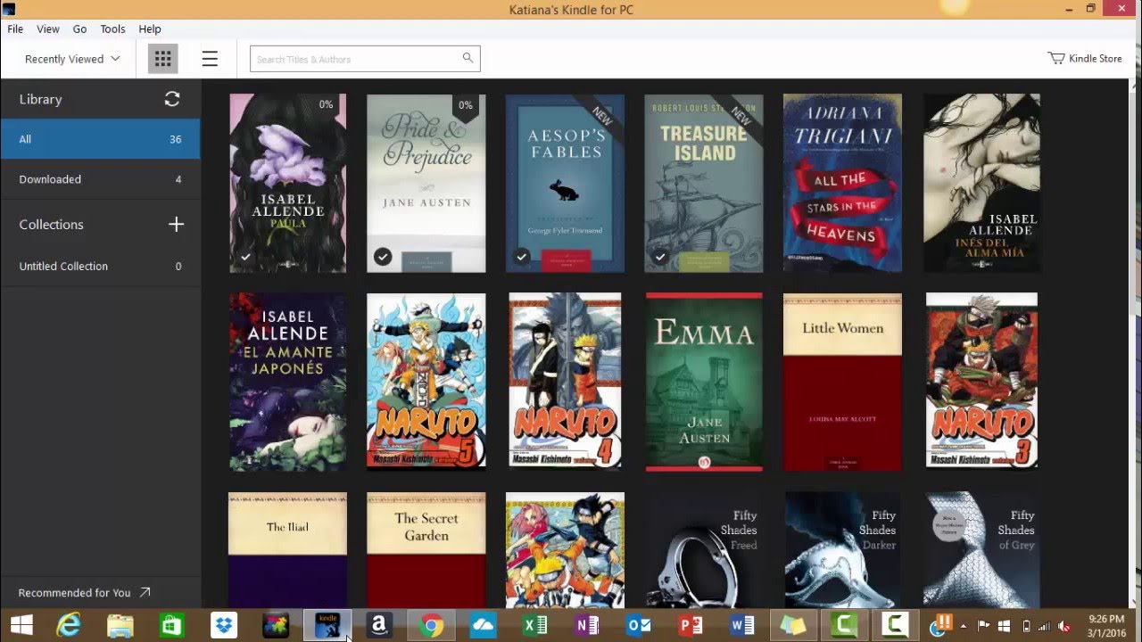Open Kindle app in the taskbar
The image size is (1142, 642).
[x=327, y=626]
